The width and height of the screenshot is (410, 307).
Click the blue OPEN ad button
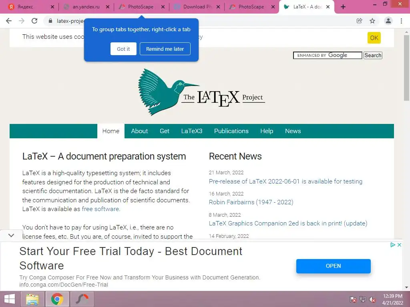point(334,266)
